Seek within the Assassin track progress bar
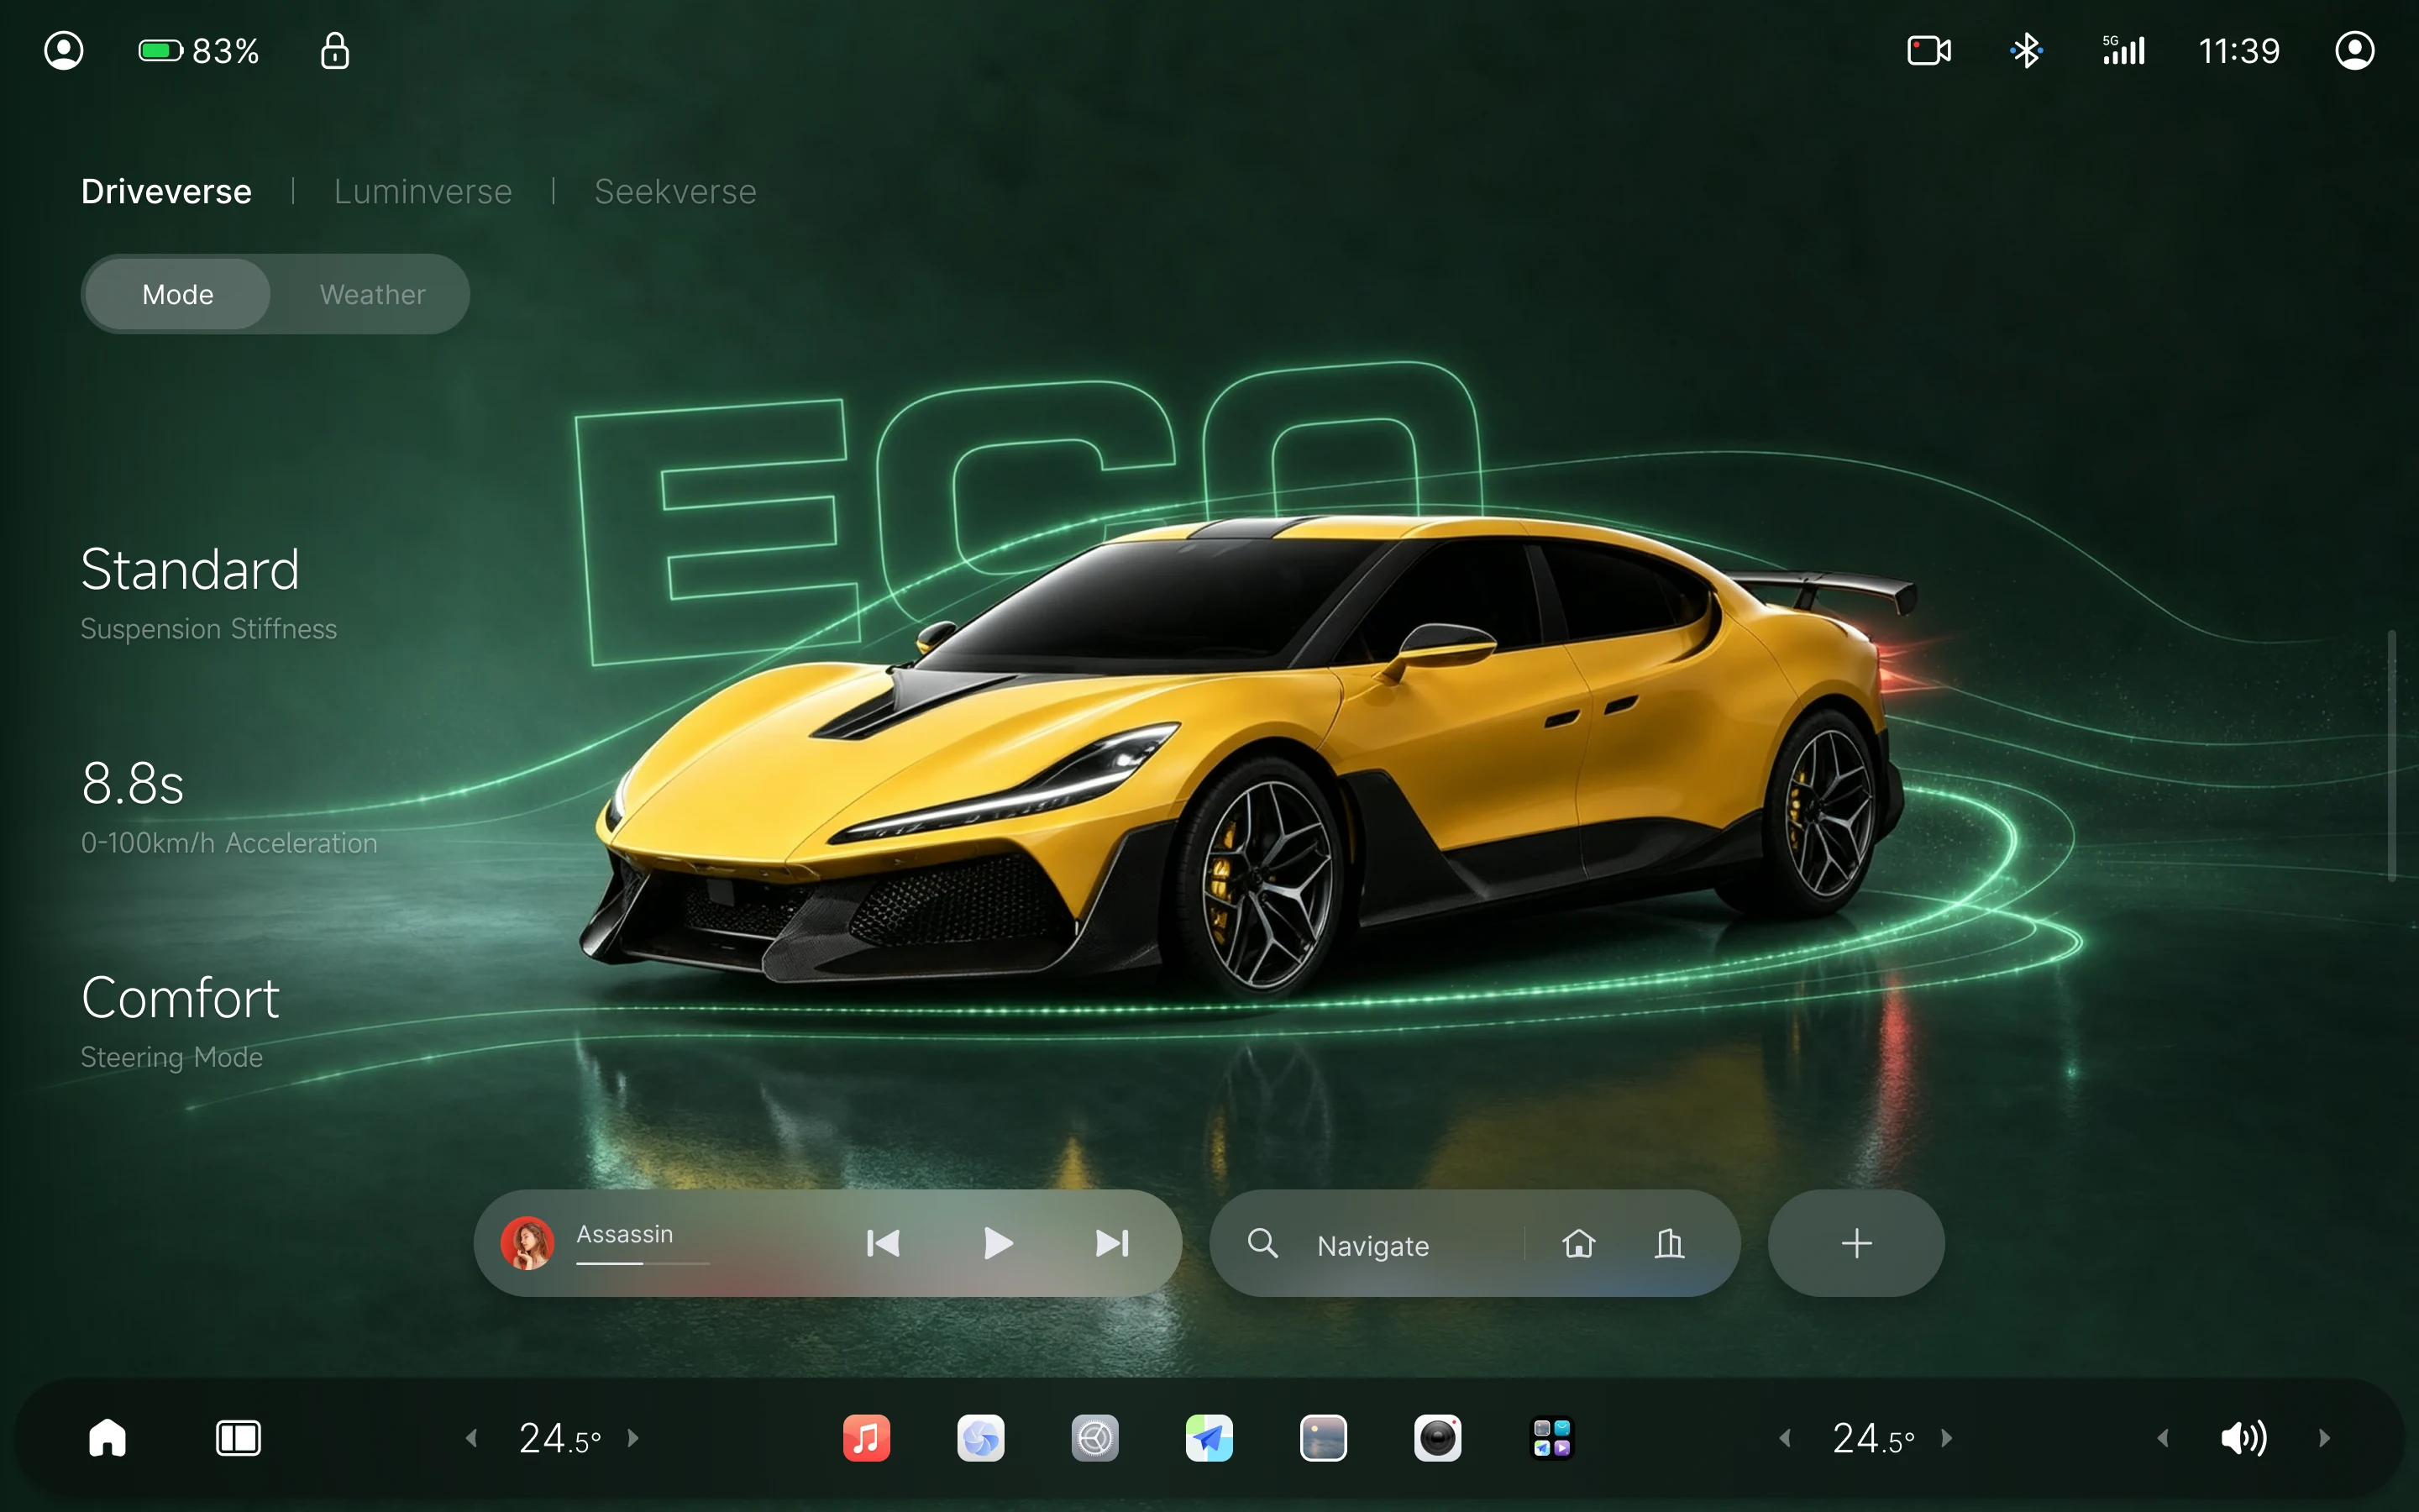2419x1512 pixels. click(643, 1264)
